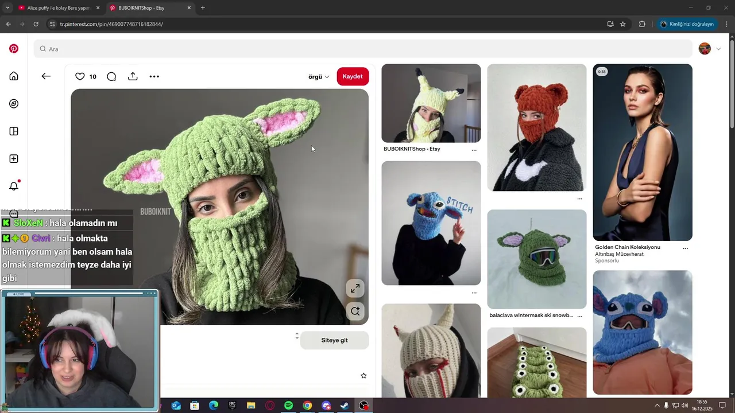Image resolution: width=735 pixels, height=413 pixels.
Task: Open the tab search dropdown arrow
Action: (x=7, y=7)
